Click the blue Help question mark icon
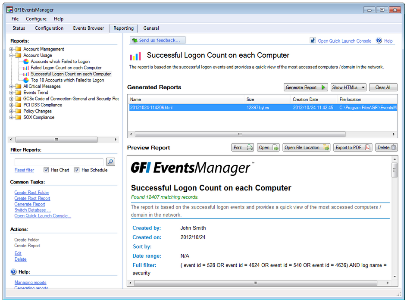 click(379, 40)
